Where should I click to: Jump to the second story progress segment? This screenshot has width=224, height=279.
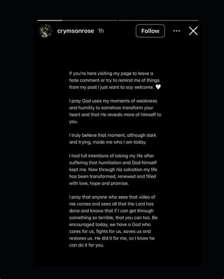pyautogui.click(x=158, y=20)
